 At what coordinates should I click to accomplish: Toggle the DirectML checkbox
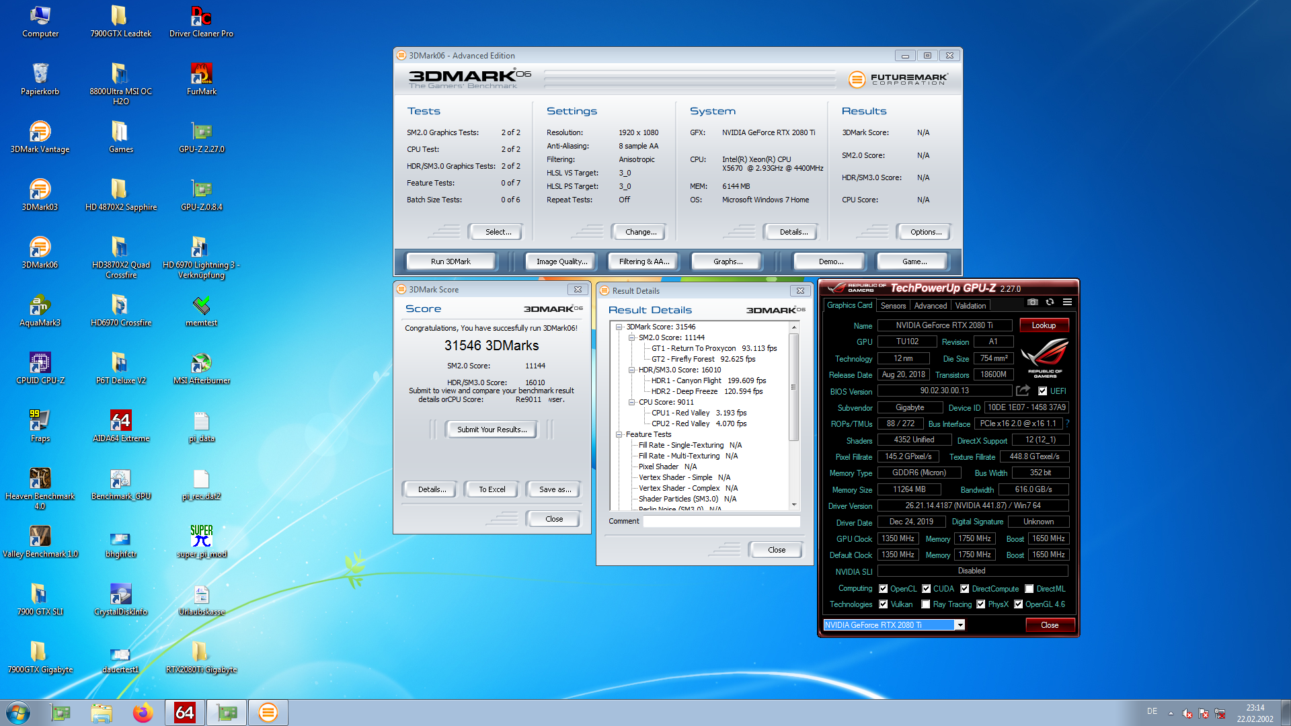(x=1029, y=589)
